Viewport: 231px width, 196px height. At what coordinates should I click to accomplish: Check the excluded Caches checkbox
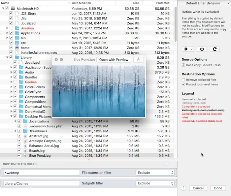click(x=15, y=82)
